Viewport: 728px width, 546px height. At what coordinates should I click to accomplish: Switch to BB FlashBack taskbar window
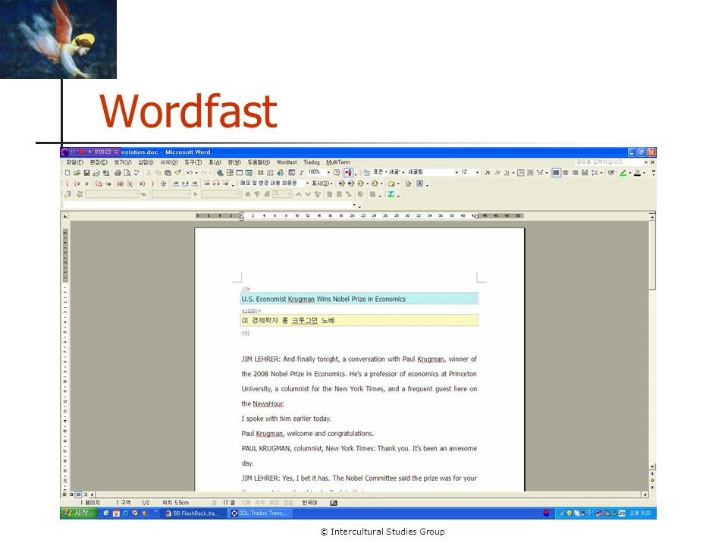(x=192, y=513)
